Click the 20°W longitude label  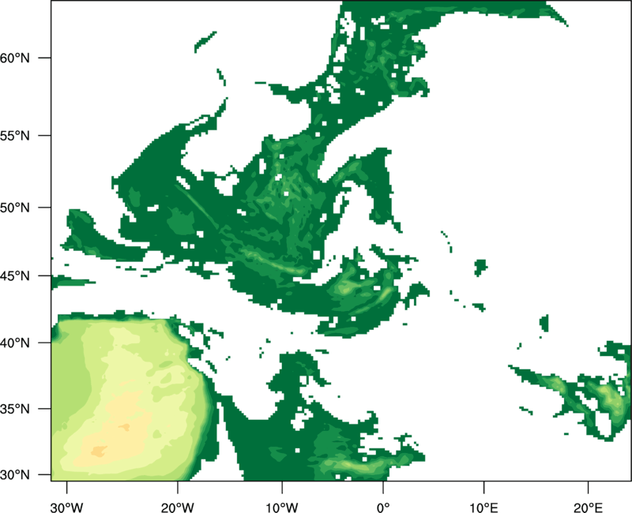point(178,507)
